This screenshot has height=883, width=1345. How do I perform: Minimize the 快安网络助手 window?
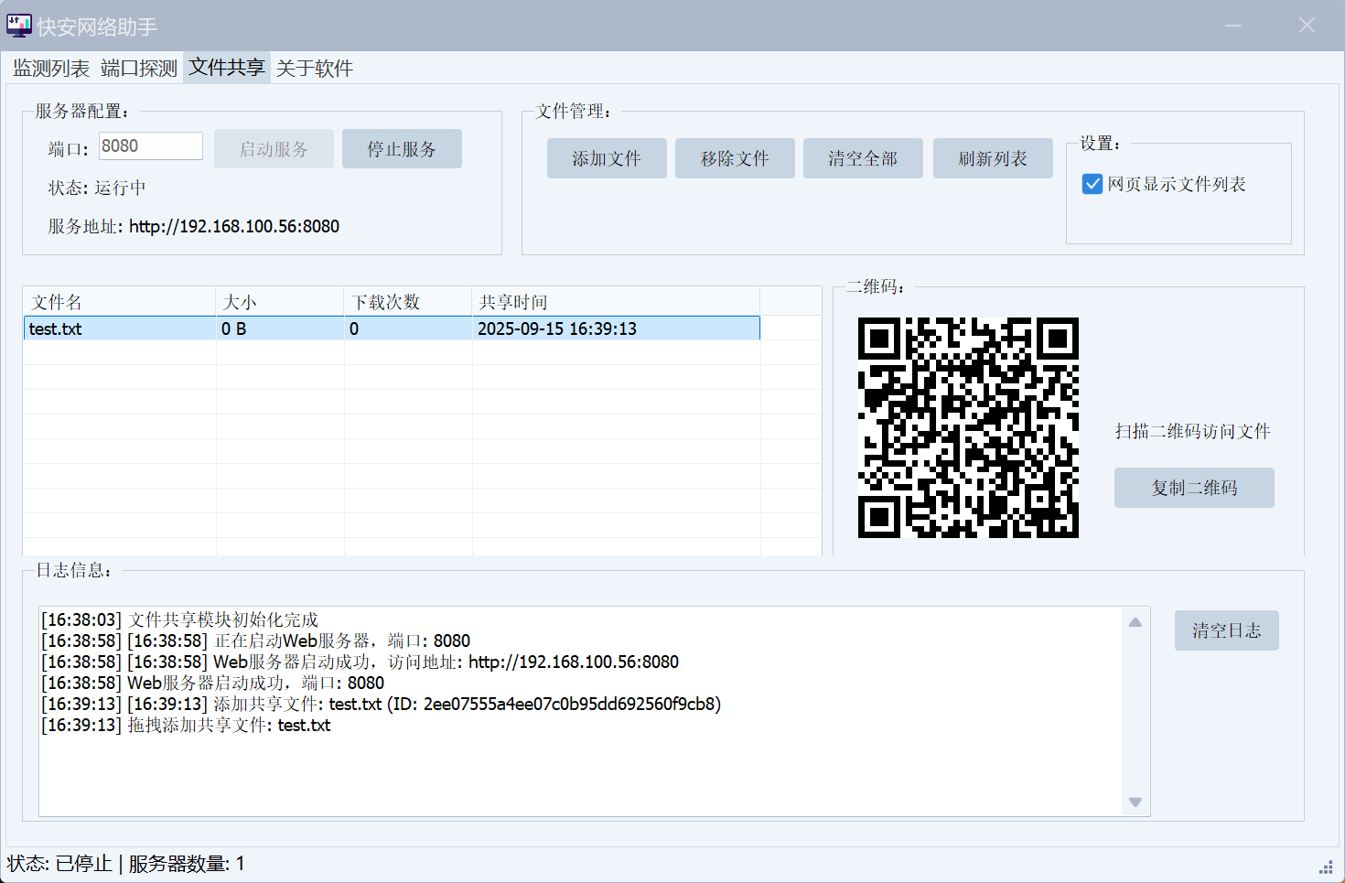tap(1233, 26)
